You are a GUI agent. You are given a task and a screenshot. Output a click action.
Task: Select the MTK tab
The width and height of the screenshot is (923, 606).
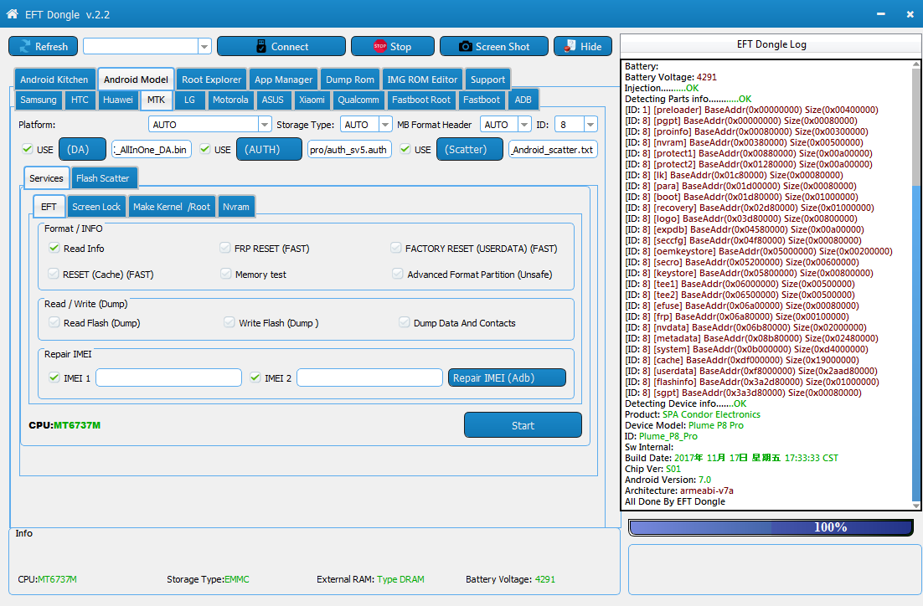(x=156, y=100)
